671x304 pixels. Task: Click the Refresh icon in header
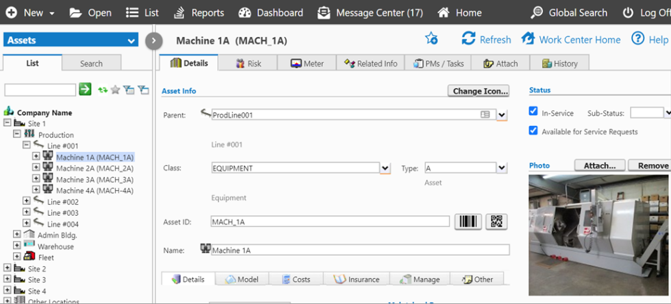point(468,39)
